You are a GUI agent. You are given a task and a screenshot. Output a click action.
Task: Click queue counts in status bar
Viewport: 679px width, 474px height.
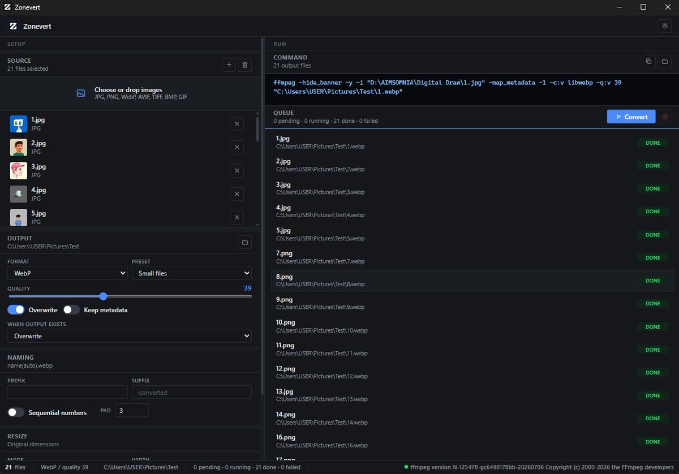point(247,467)
